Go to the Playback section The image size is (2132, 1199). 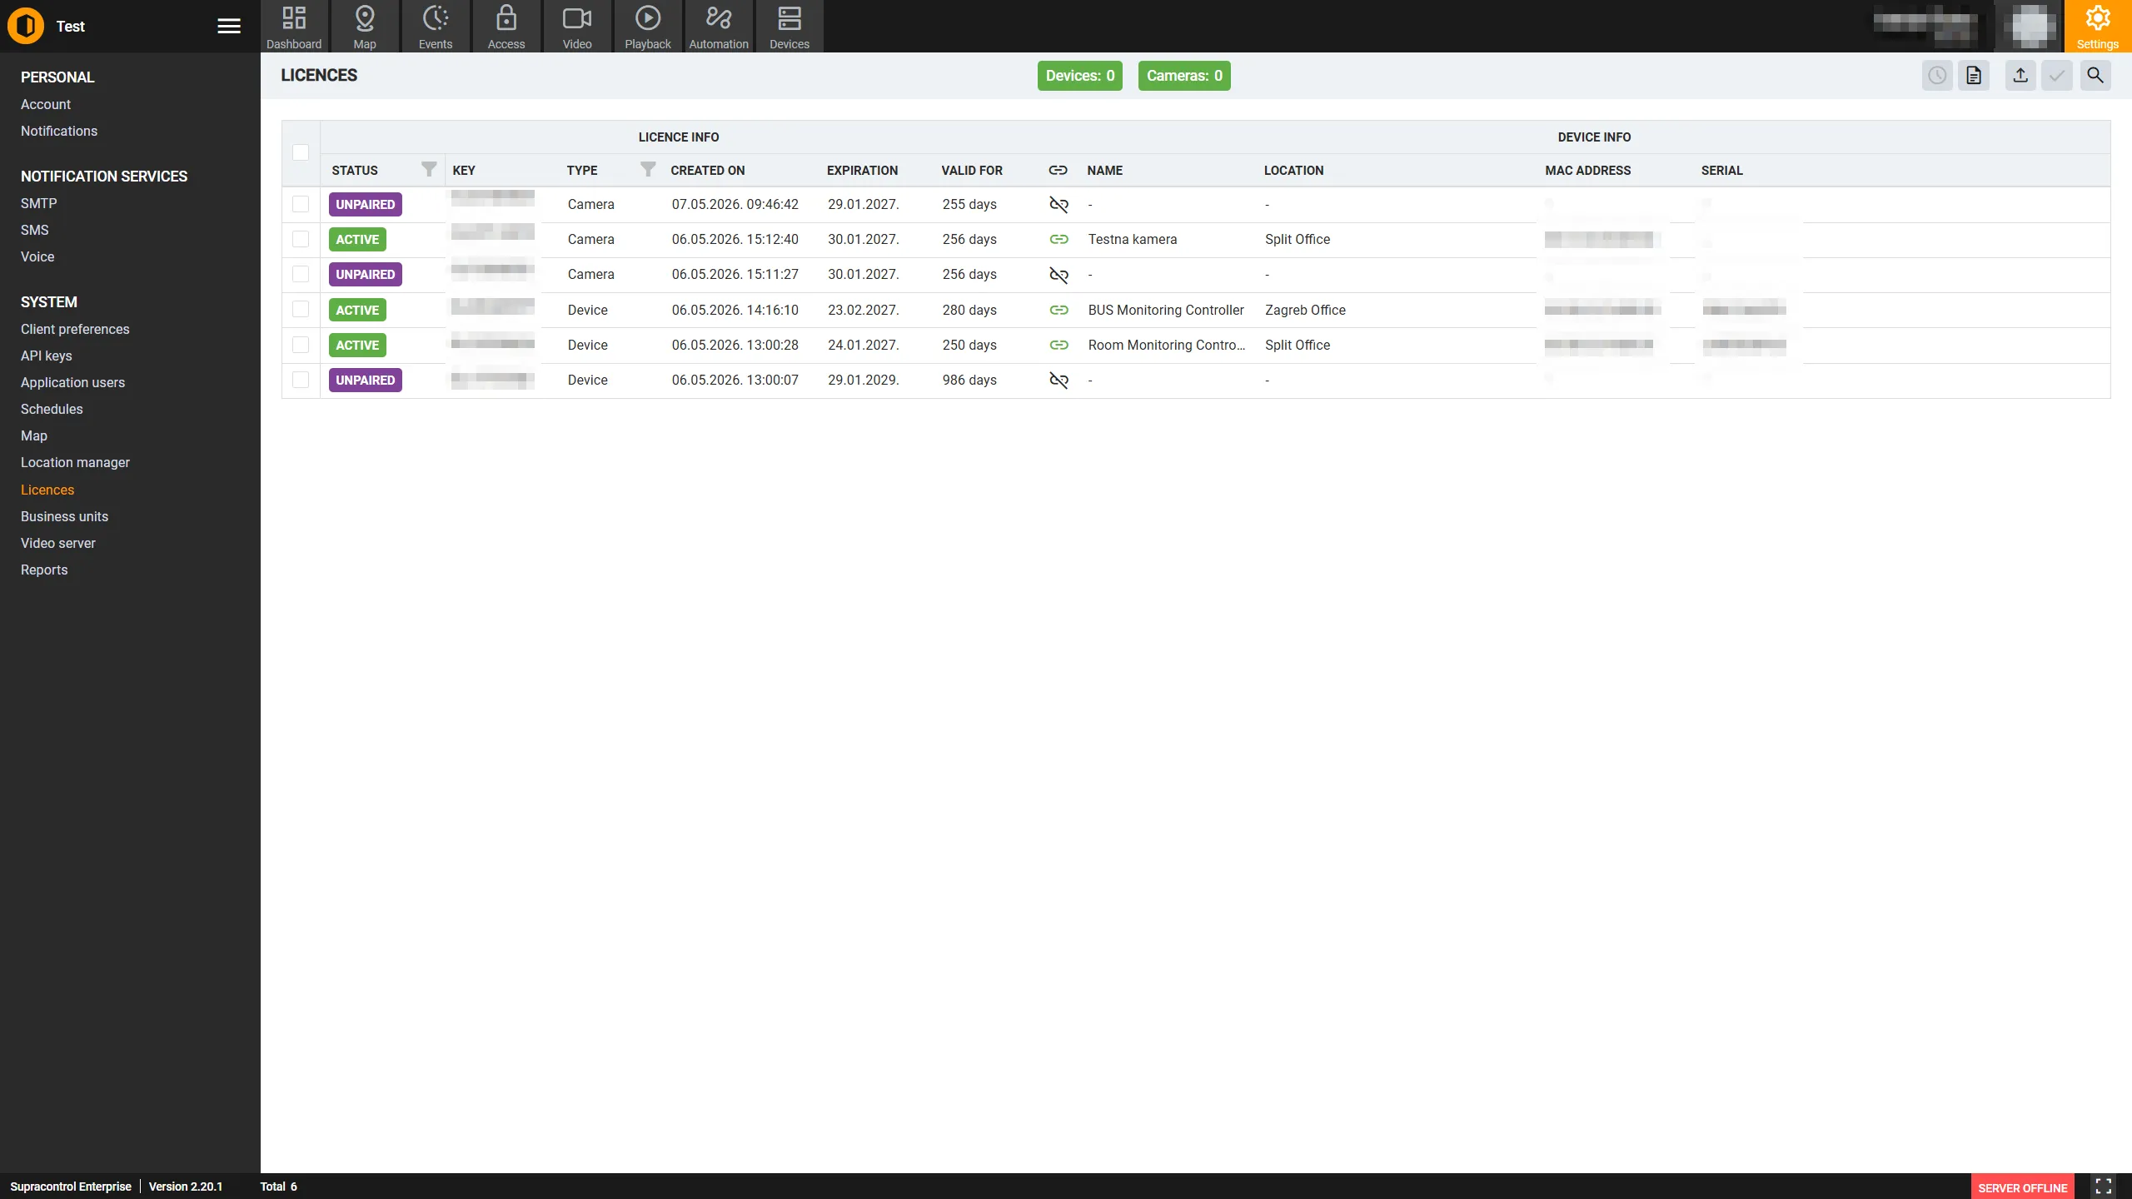point(648,27)
